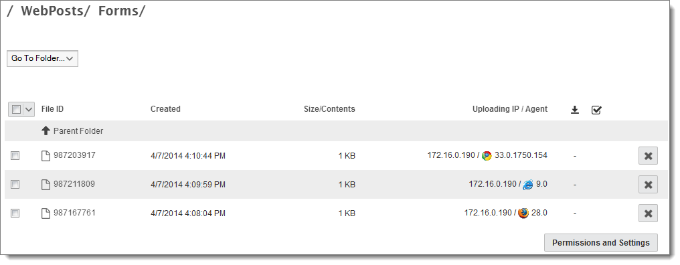This screenshot has height=265, width=680.
Task: Delete file 987203917 with its X button
Action: pos(648,156)
